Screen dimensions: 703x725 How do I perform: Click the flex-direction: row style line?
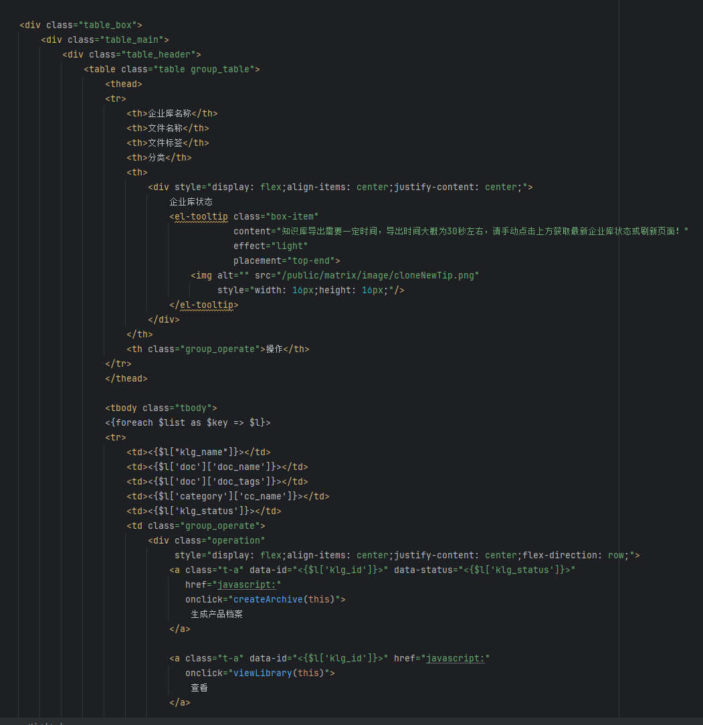coord(407,556)
